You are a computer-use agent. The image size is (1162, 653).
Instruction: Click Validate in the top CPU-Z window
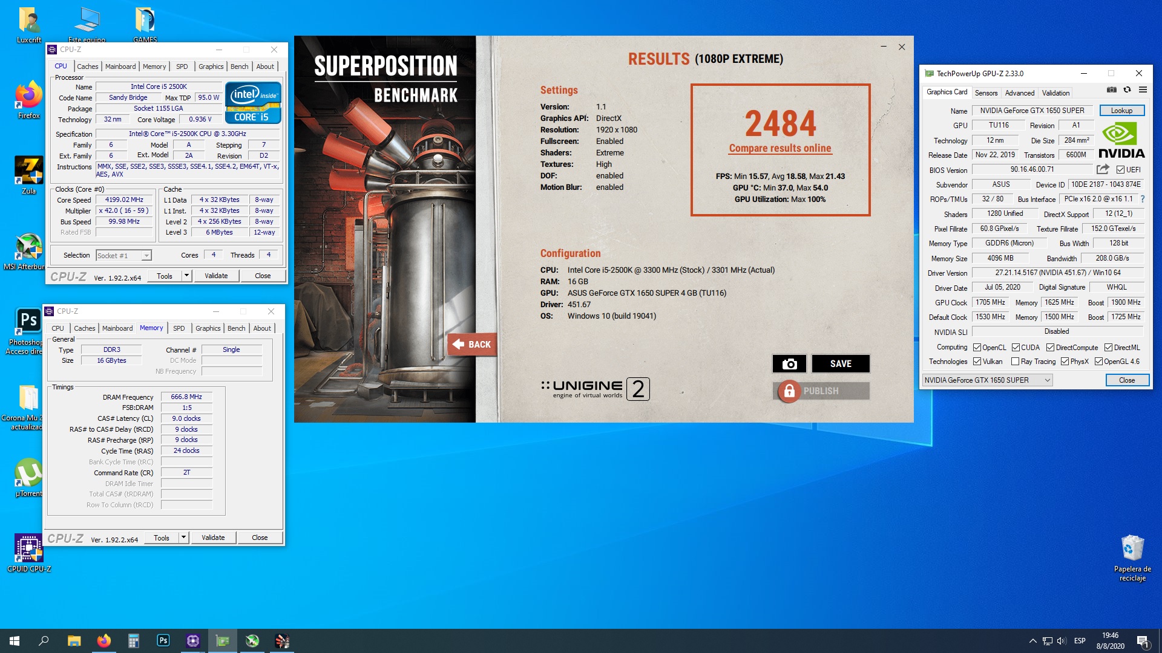point(216,276)
